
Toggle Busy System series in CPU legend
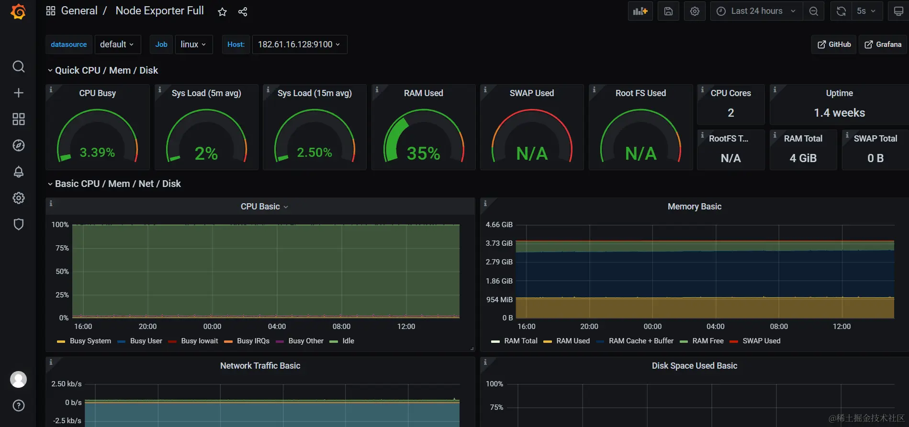(84, 341)
